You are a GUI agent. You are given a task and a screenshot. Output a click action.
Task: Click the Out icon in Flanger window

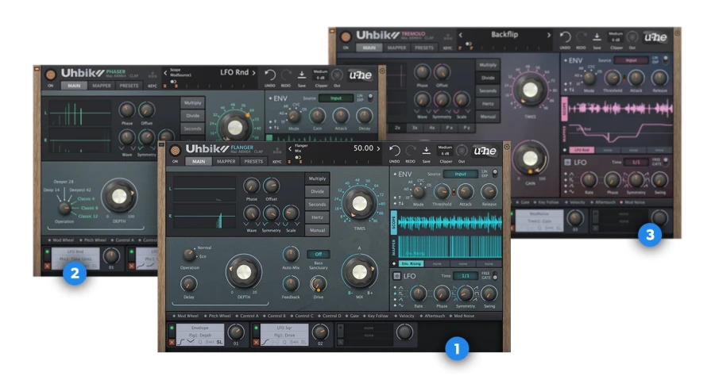462,150
